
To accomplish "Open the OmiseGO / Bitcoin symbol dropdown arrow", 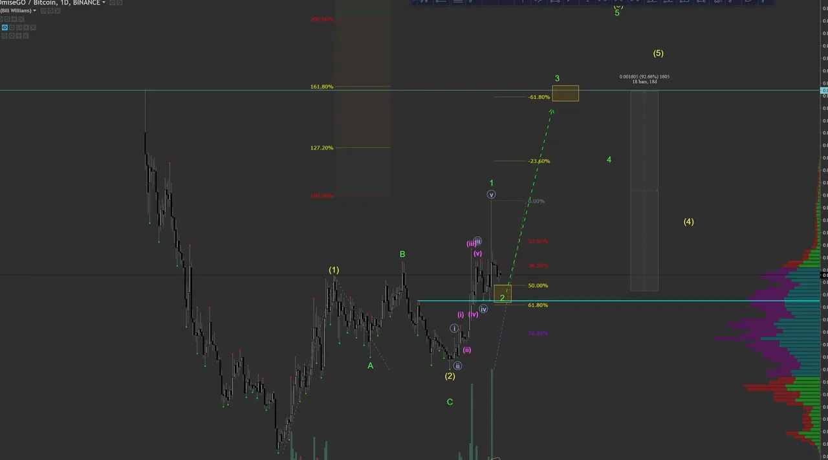I will [x=103, y=2].
